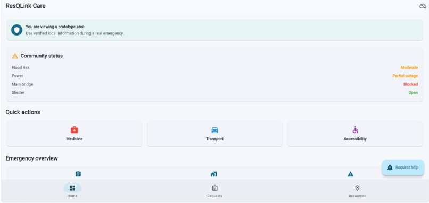Click the Emergency overview heading
The height and width of the screenshot is (203, 429).
point(32,158)
